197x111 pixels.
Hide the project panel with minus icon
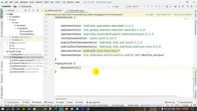coord(42,10)
